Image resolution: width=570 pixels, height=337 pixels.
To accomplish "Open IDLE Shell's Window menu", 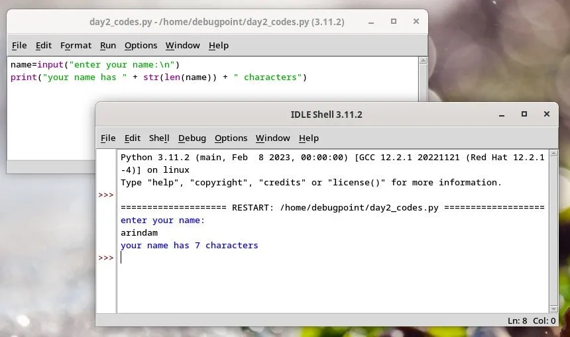I will tap(272, 138).
